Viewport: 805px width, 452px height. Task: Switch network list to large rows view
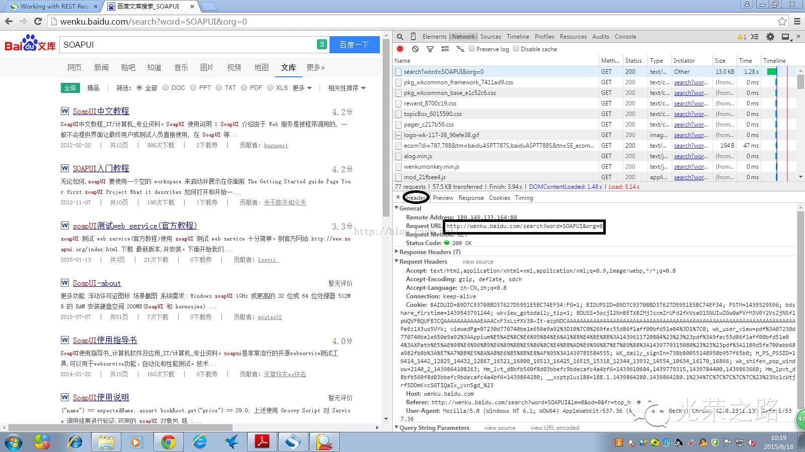[x=445, y=49]
